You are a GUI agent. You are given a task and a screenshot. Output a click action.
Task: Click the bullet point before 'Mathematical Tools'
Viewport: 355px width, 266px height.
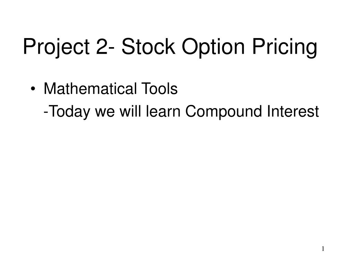(x=33, y=89)
